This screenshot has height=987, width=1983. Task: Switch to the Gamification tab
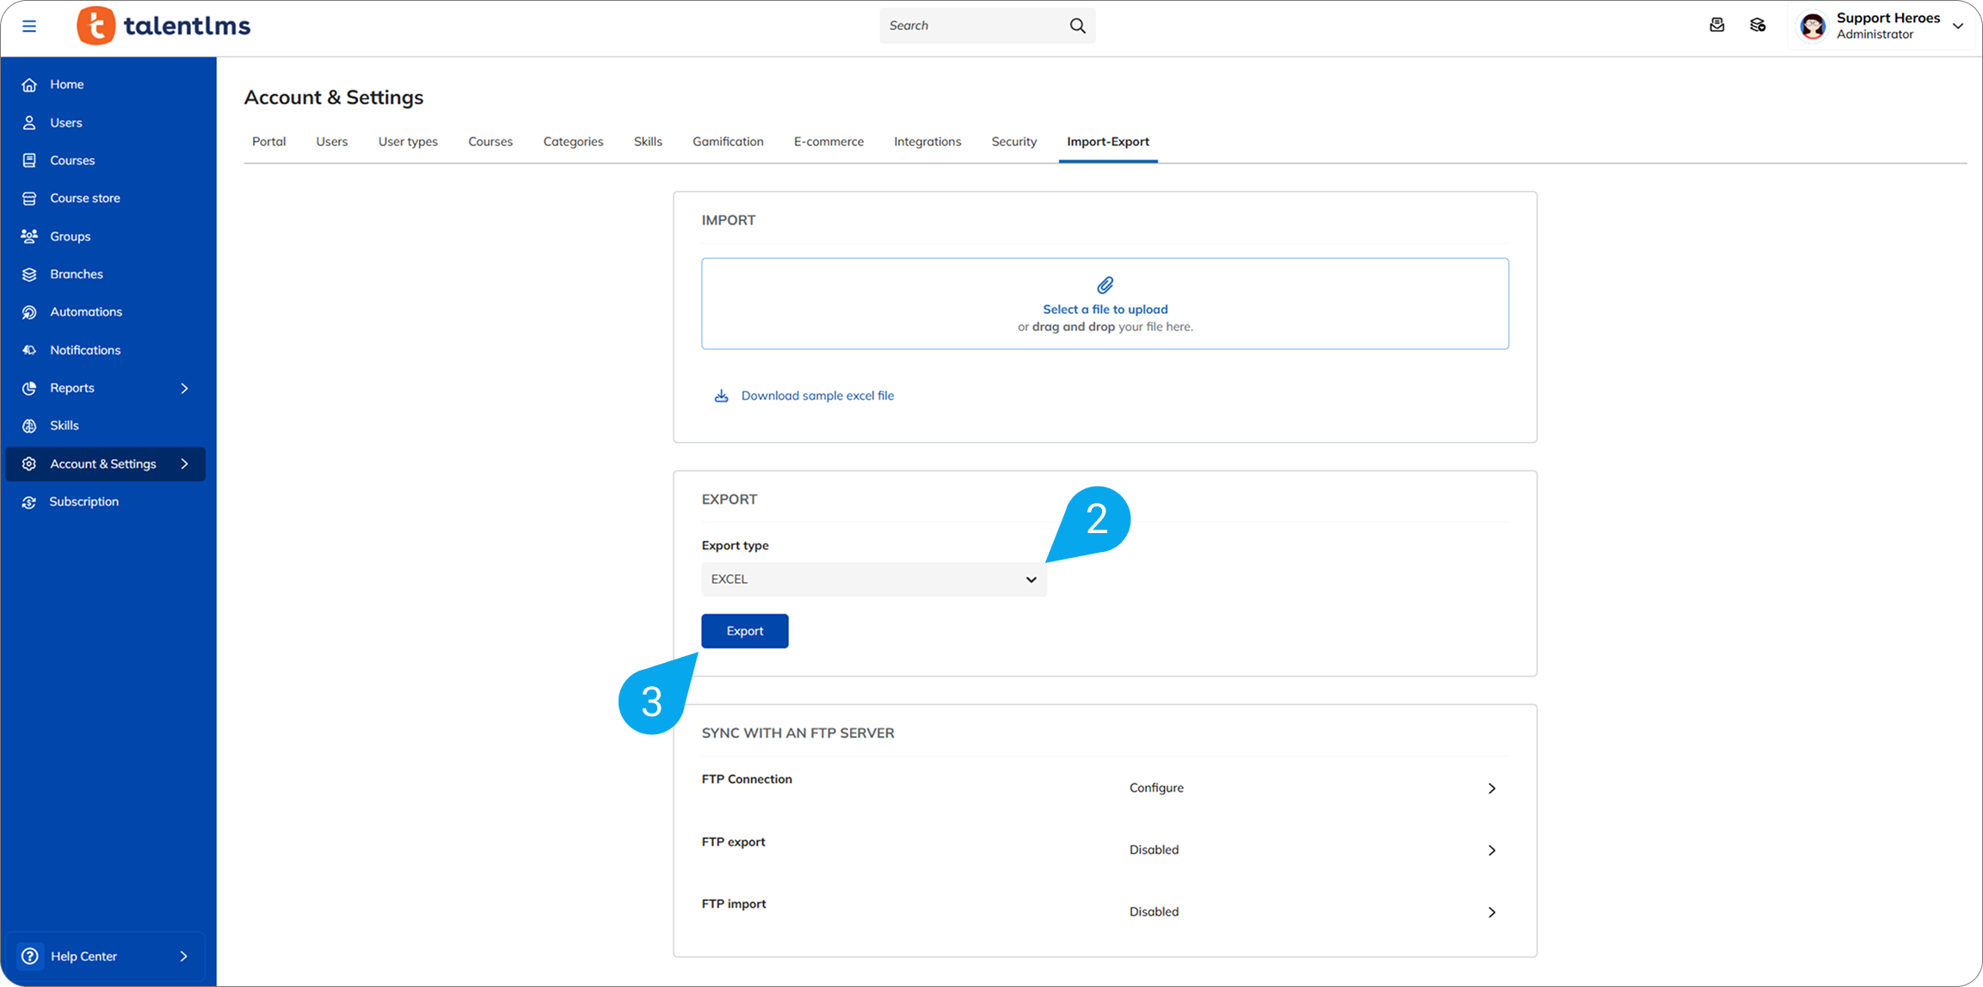tap(728, 142)
